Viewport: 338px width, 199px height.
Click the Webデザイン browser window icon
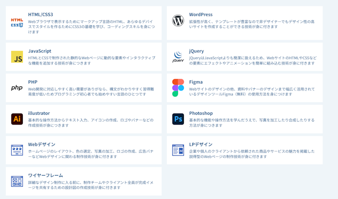(x=17, y=150)
